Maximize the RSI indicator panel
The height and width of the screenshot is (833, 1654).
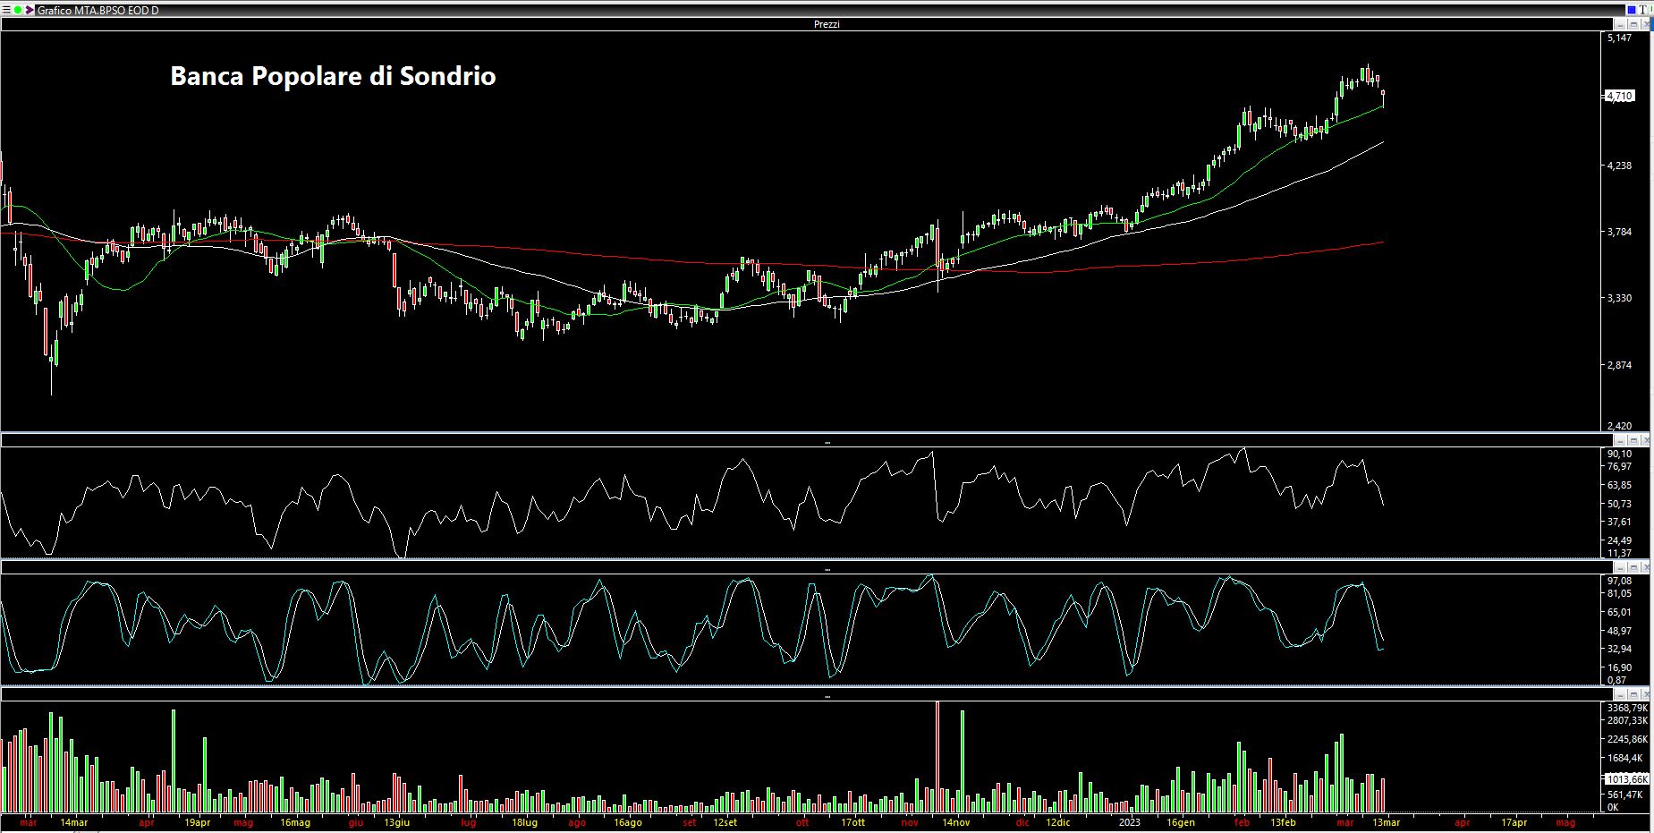[x=1633, y=440]
